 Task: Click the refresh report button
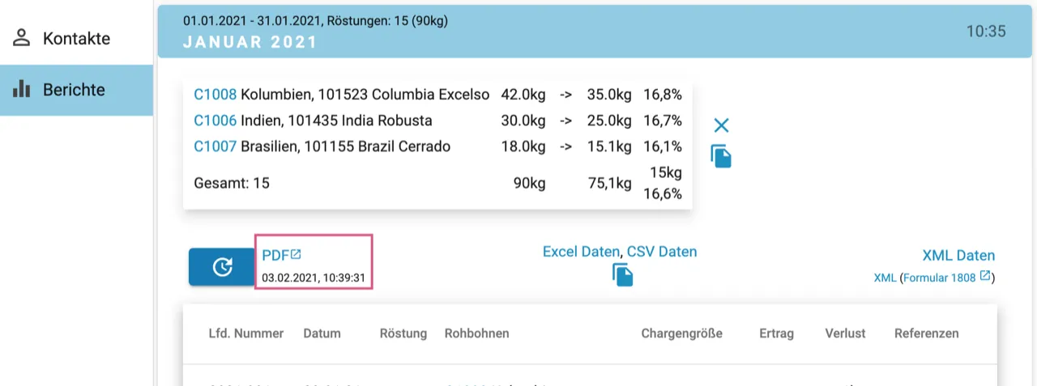coord(222,267)
